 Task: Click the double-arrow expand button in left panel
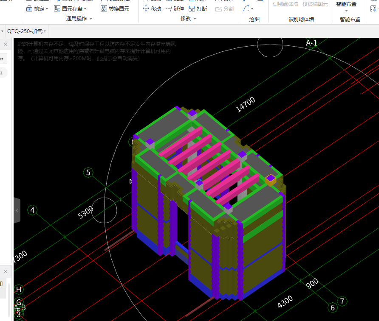pyautogui.click(x=2, y=59)
